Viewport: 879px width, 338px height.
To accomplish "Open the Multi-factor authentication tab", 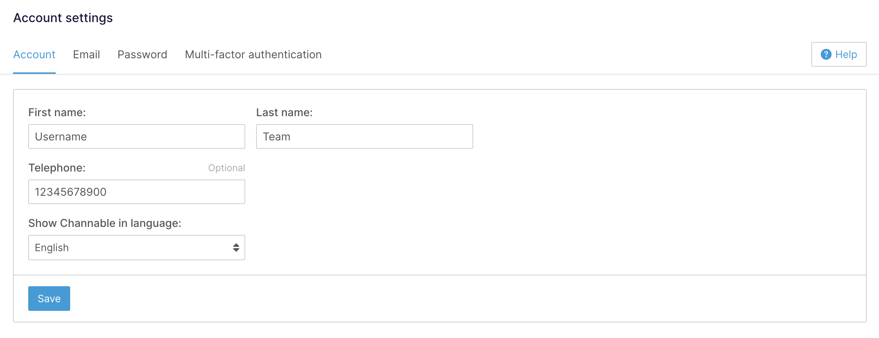I will tap(253, 54).
